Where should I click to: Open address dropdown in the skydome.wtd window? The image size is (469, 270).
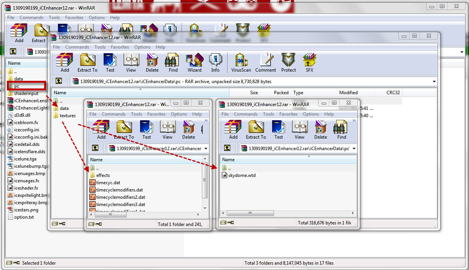(353, 148)
